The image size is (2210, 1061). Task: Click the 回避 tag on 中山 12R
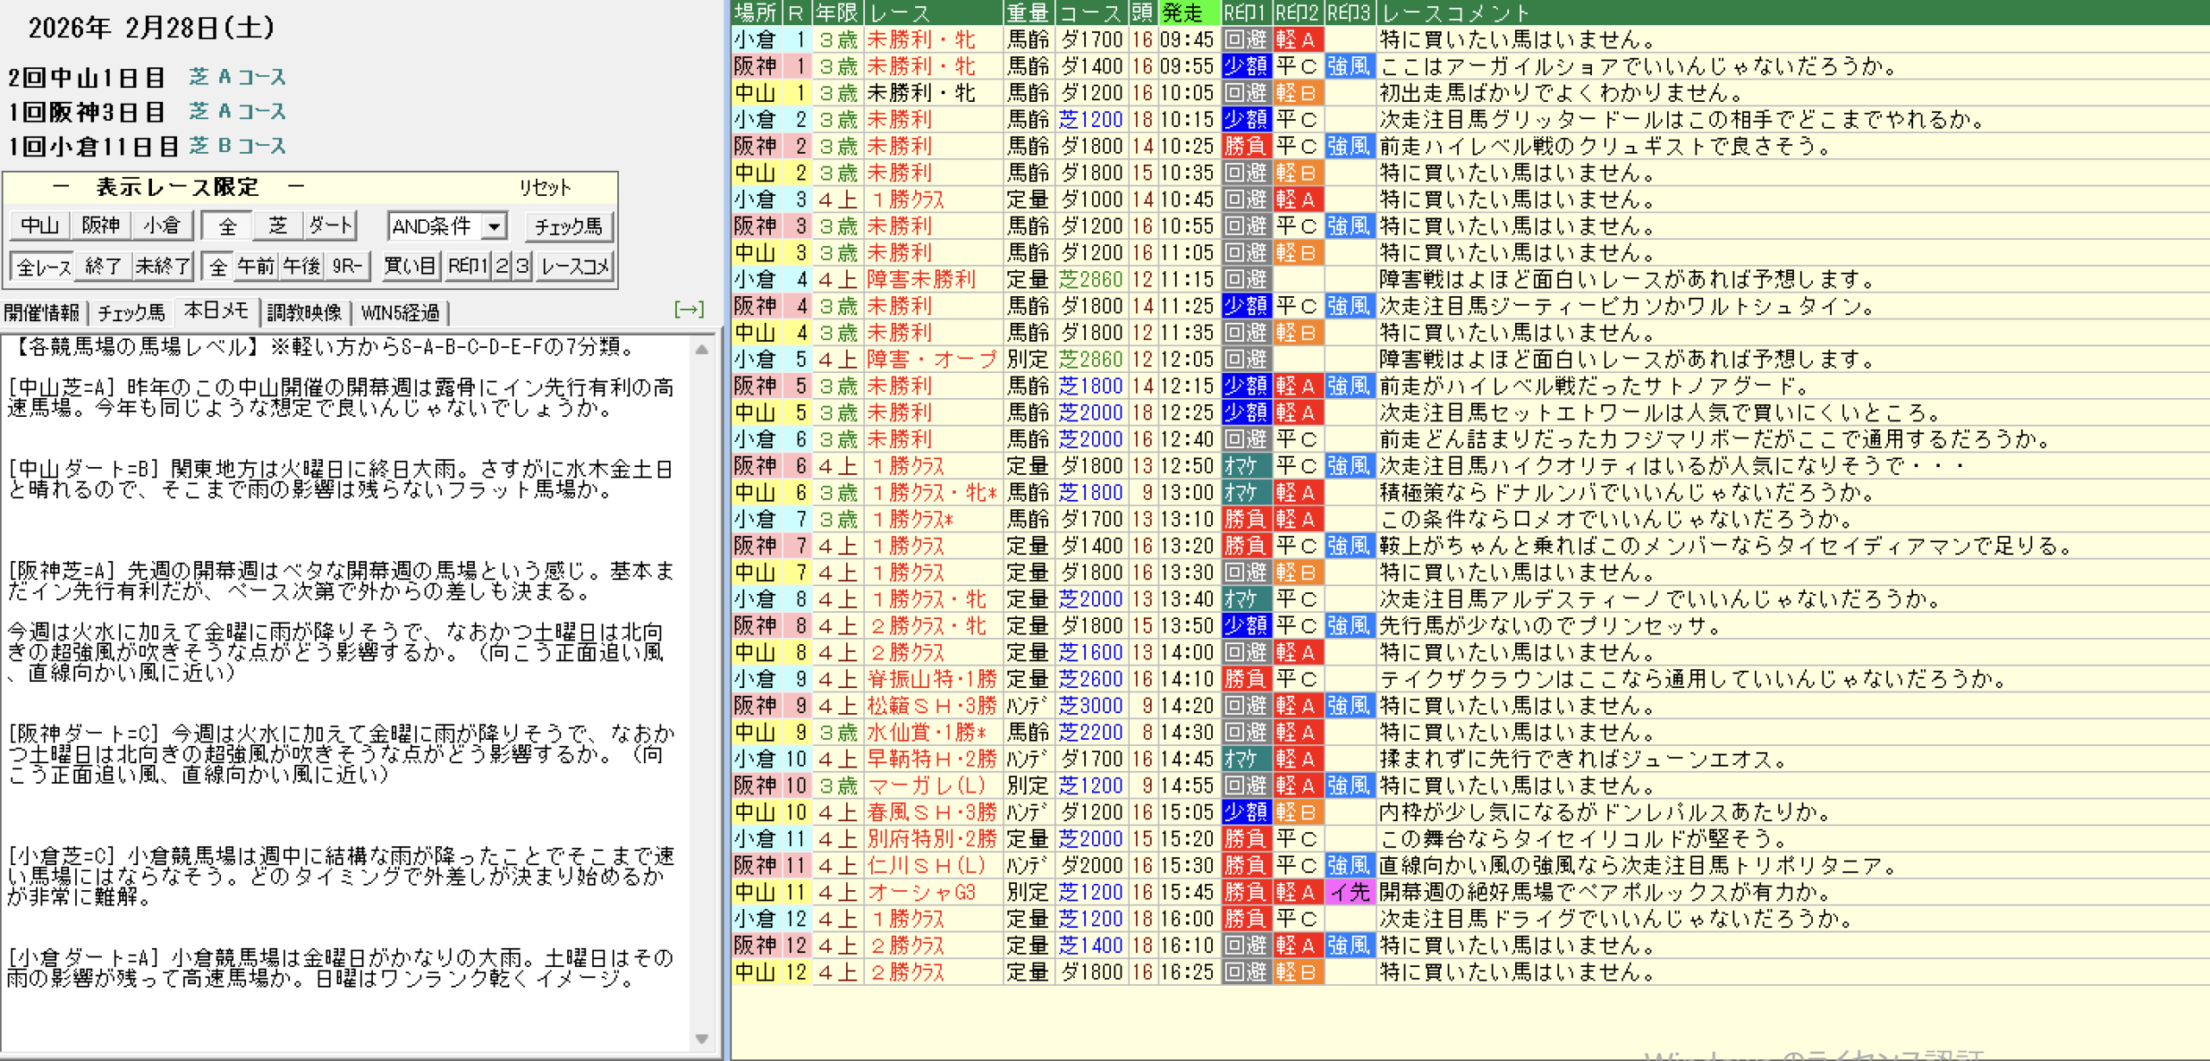point(1245,973)
